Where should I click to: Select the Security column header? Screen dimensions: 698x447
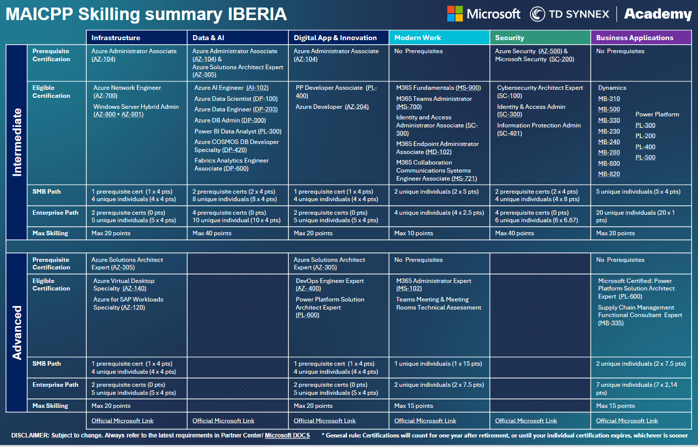click(540, 38)
